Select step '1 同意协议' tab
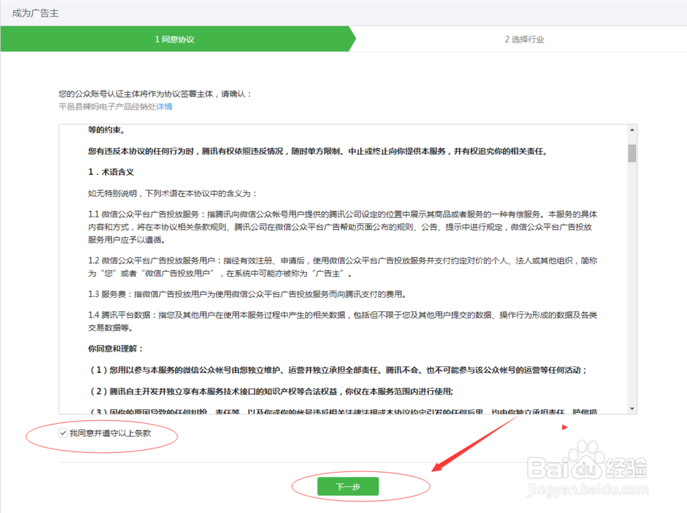The height and width of the screenshot is (513, 687). click(174, 39)
